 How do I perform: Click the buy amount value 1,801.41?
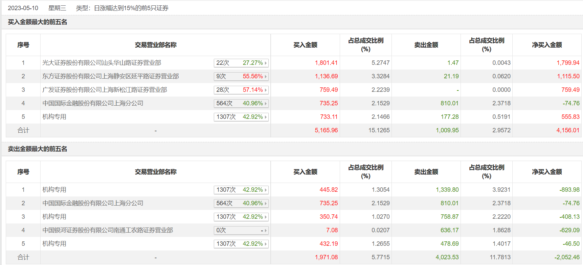coord(326,63)
